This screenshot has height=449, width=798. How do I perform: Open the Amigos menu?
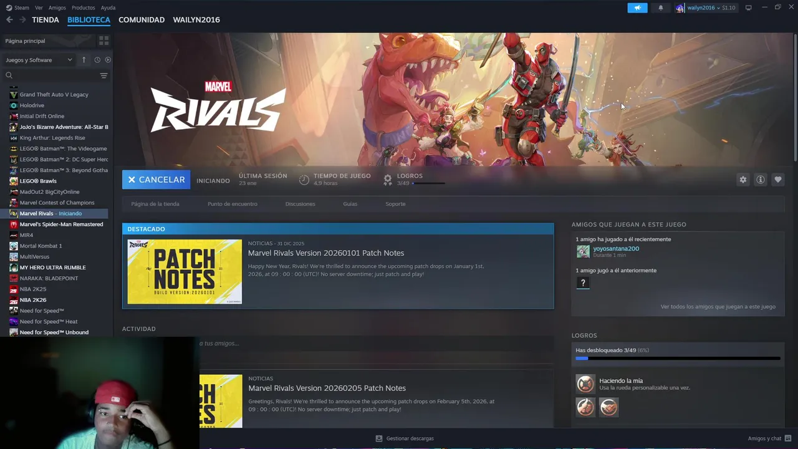pos(57,7)
